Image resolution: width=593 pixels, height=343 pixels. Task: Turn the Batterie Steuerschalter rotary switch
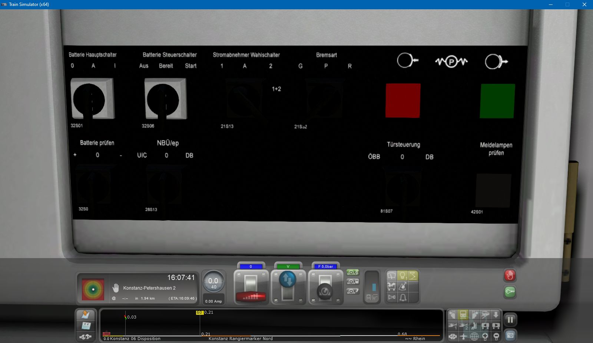pyautogui.click(x=165, y=99)
